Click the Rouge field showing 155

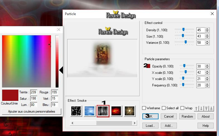(55, 92)
